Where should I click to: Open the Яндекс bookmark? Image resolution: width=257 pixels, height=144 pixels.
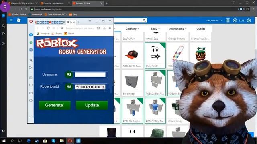point(57,34)
